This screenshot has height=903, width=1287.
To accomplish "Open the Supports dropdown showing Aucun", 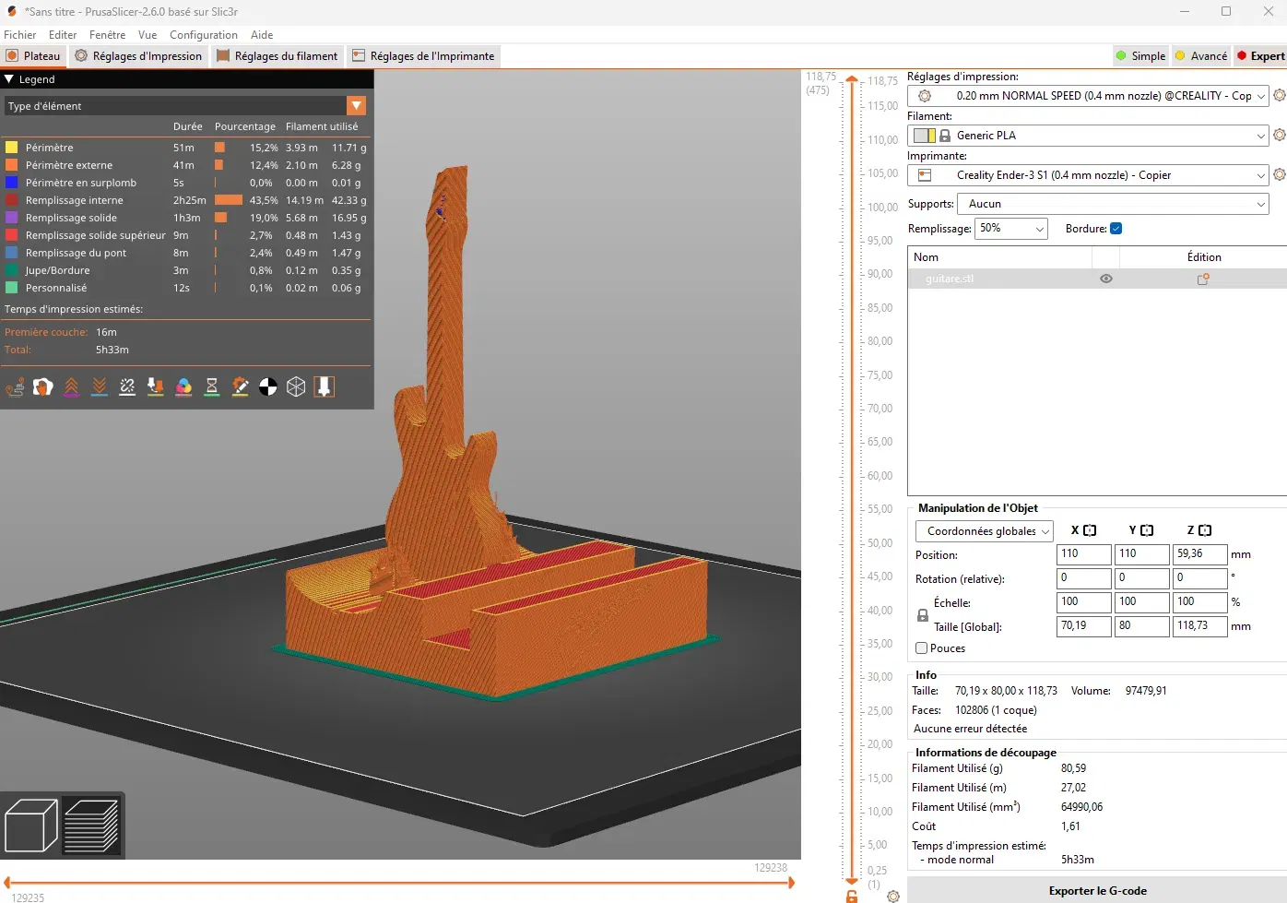I will tap(1113, 204).
